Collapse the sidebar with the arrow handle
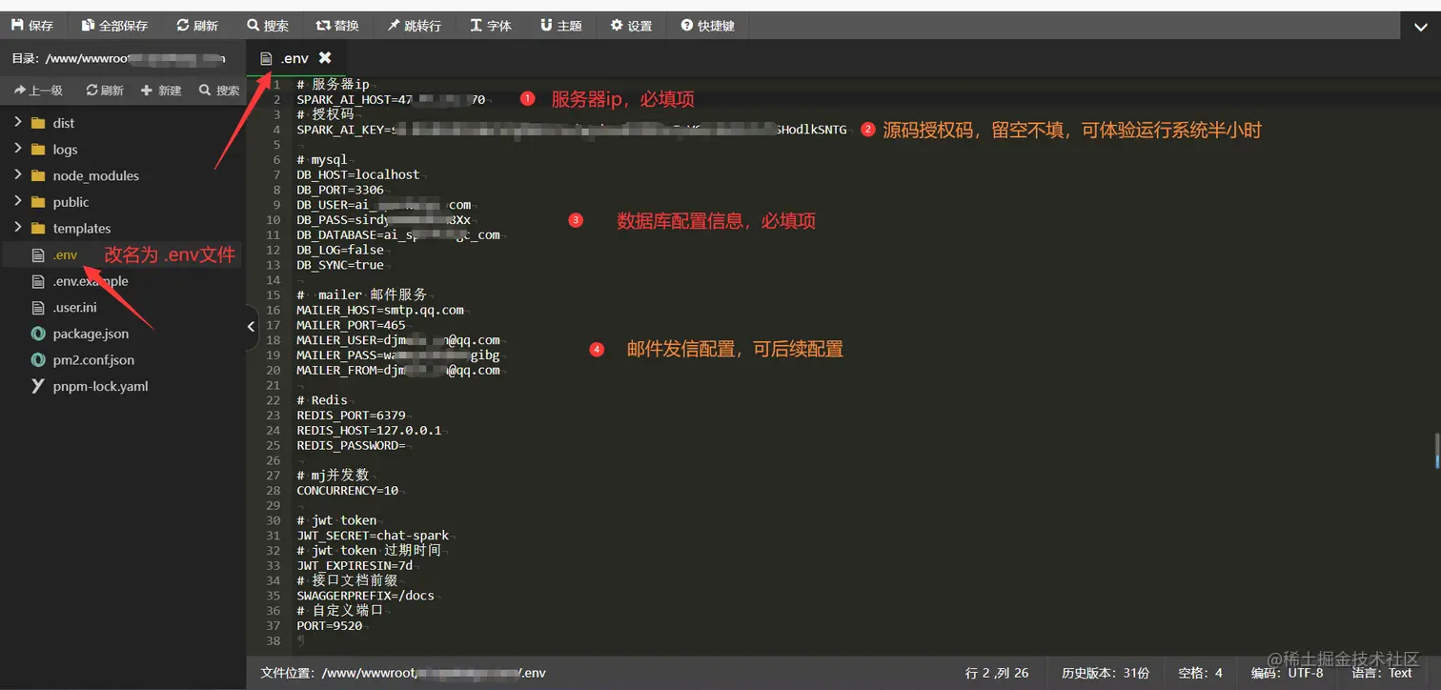The image size is (1441, 690). click(251, 327)
